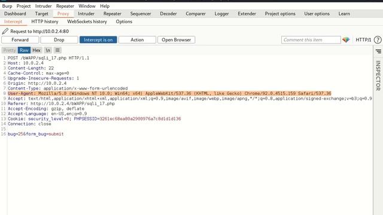Open the Extender tab
383x215 pixels.
247,14
